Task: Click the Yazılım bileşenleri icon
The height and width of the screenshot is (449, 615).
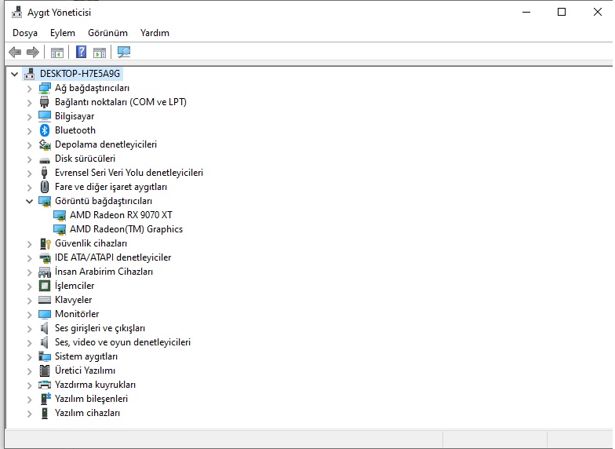Action: (x=45, y=399)
